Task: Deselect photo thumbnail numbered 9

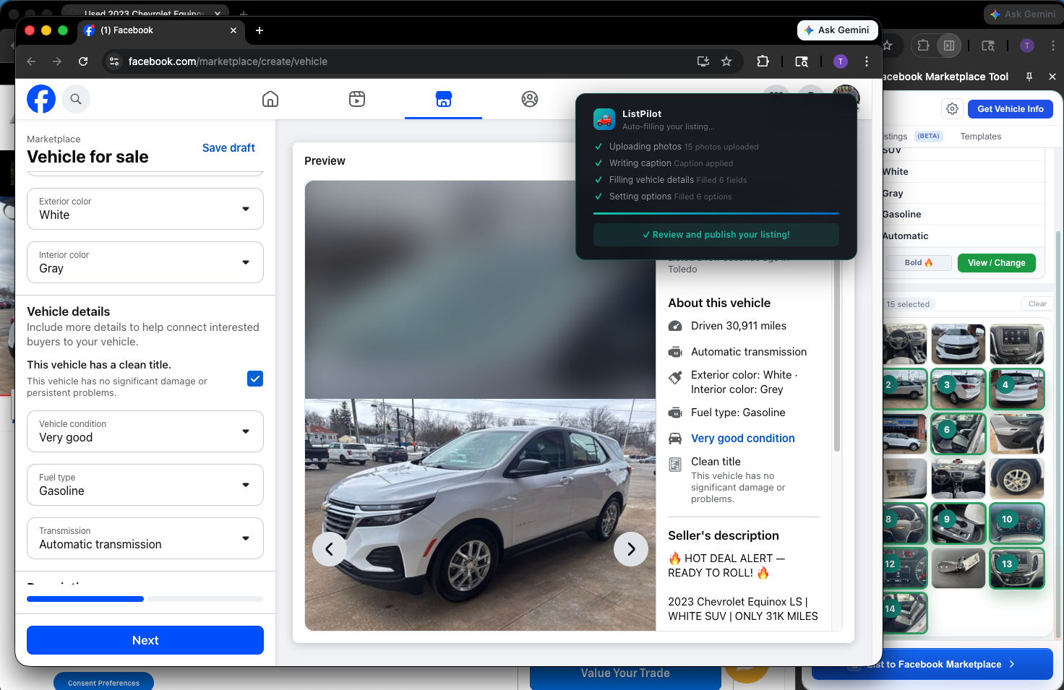Action: [958, 523]
